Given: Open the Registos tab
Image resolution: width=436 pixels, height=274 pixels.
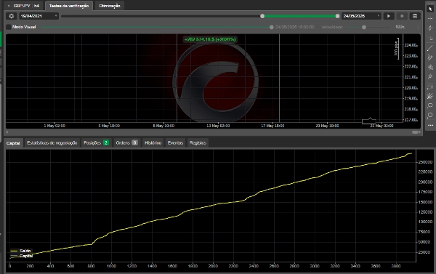Looking at the screenshot, I should [x=198, y=142].
